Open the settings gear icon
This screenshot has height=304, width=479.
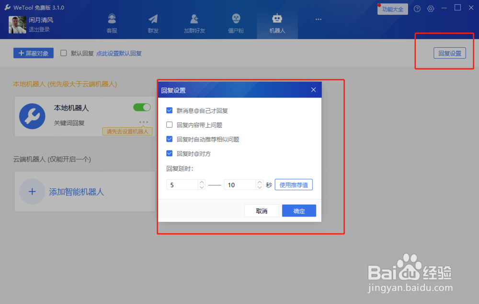(x=430, y=8)
